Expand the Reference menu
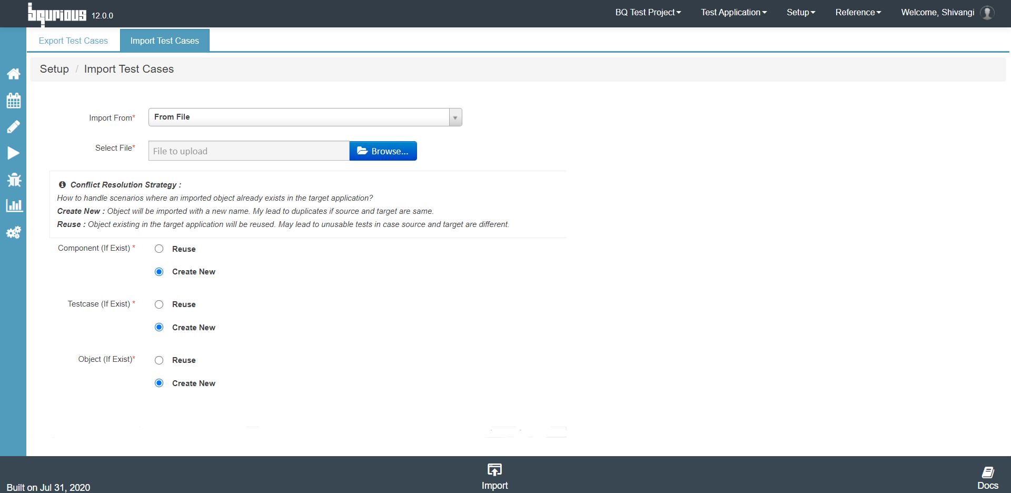Image resolution: width=1011 pixels, height=493 pixels. pos(858,12)
